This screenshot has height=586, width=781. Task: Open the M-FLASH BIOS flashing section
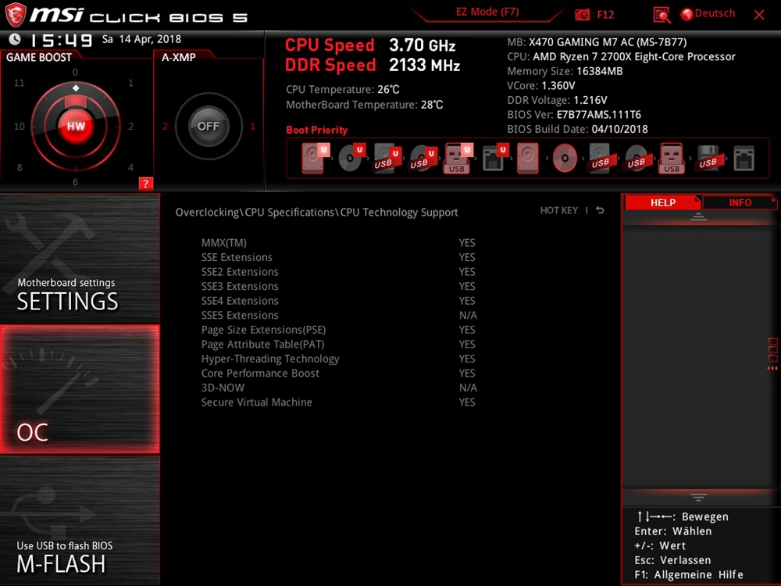click(x=80, y=520)
